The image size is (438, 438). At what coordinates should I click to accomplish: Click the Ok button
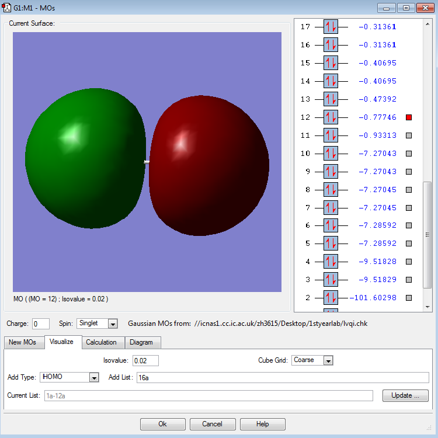point(162,424)
